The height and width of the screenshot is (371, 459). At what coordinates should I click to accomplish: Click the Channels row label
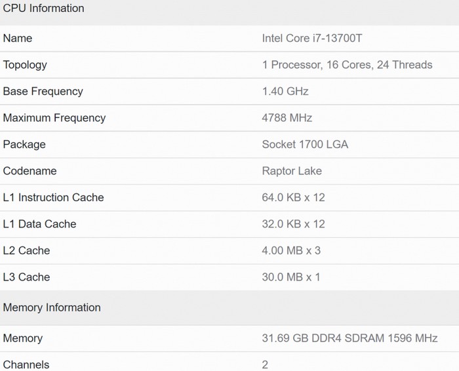(26, 364)
